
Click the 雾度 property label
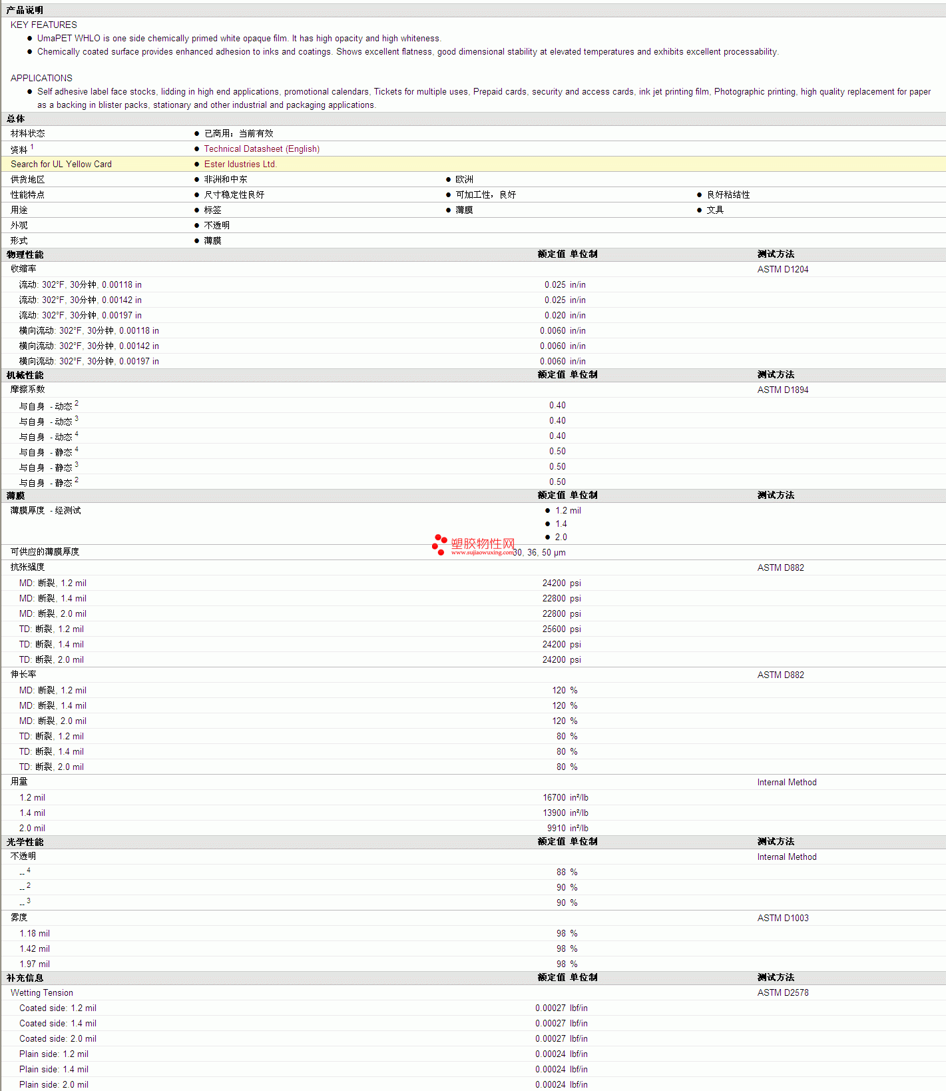tap(19, 918)
